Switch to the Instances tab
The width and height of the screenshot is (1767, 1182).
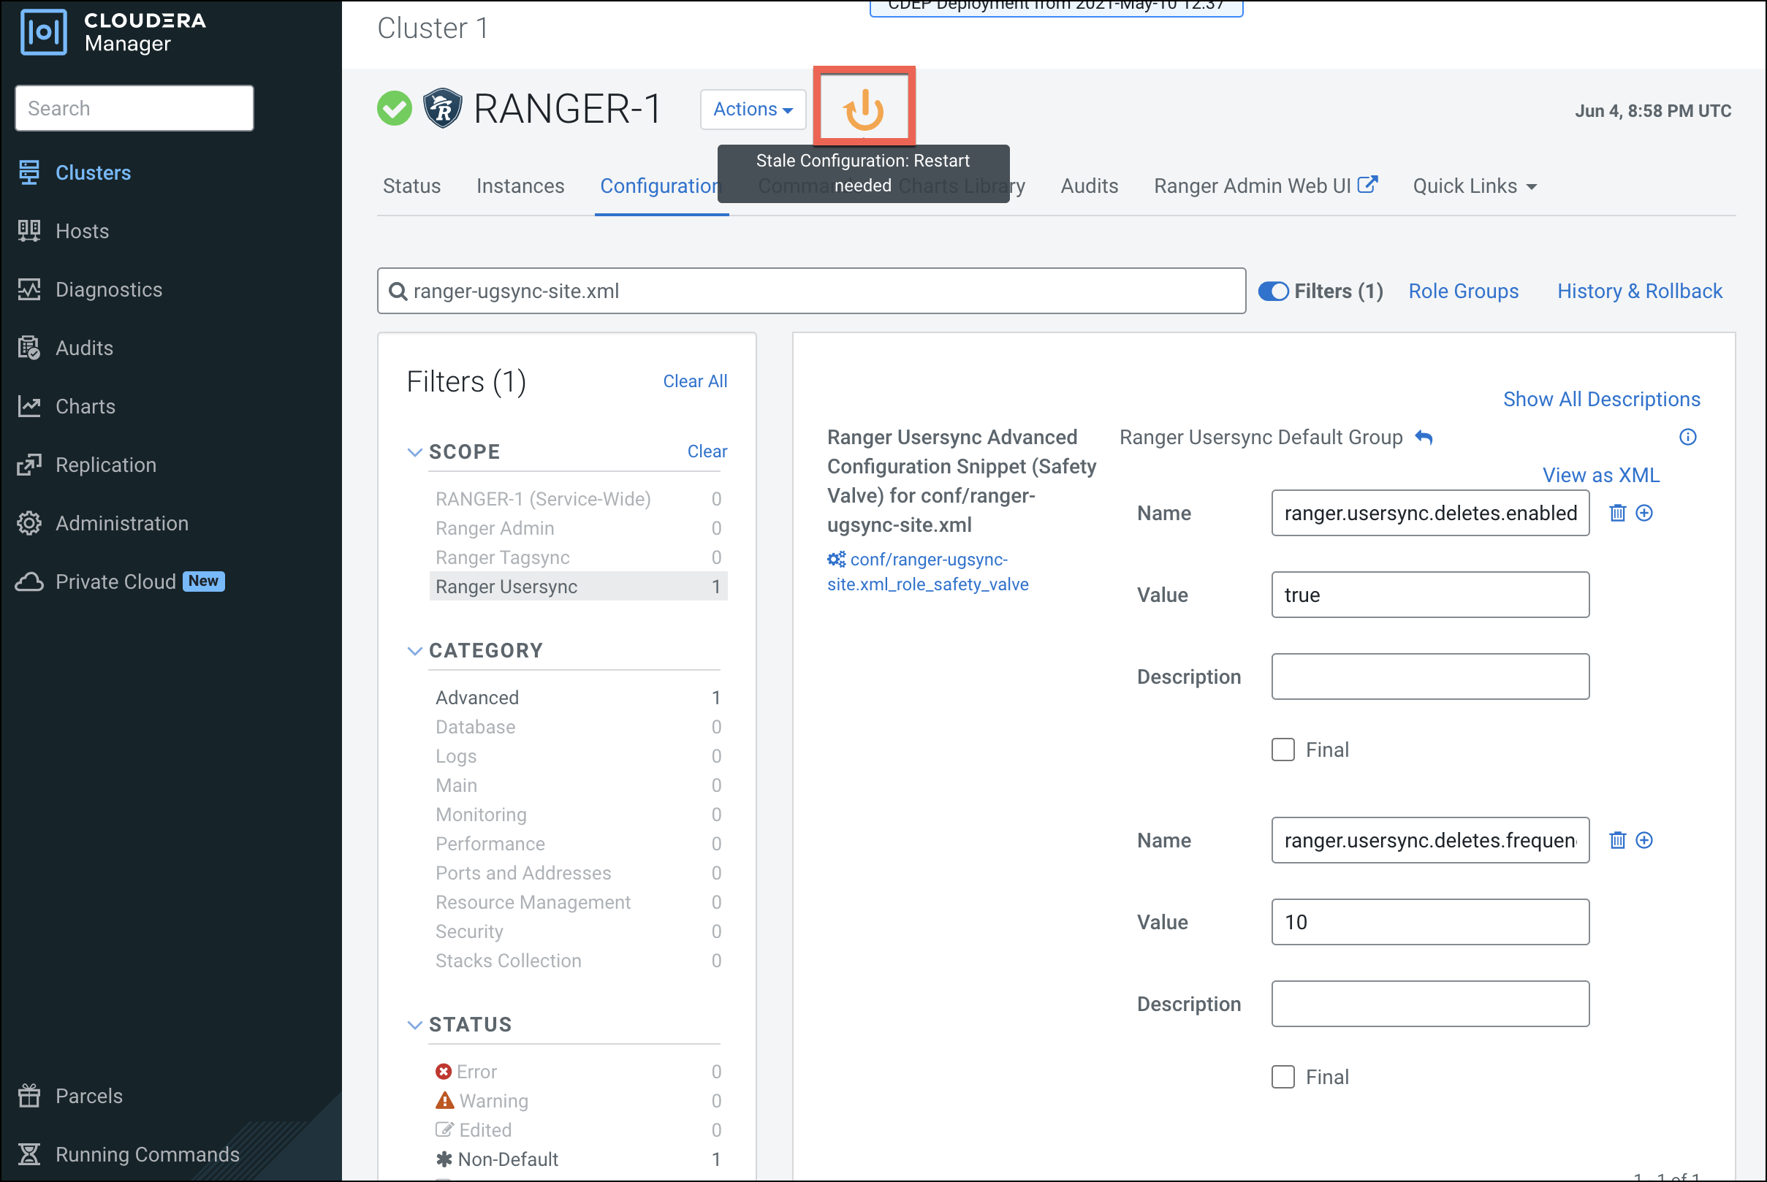520,186
